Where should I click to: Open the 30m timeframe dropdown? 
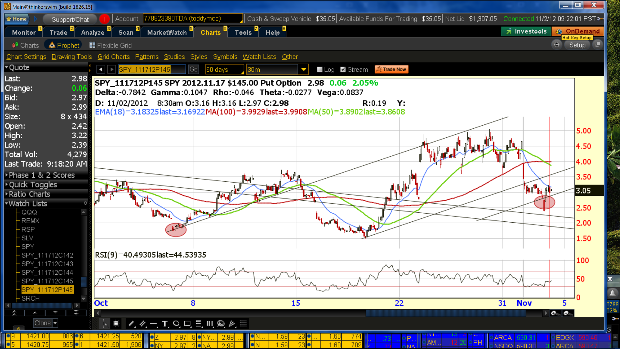pyautogui.click(x=303, y=69)
